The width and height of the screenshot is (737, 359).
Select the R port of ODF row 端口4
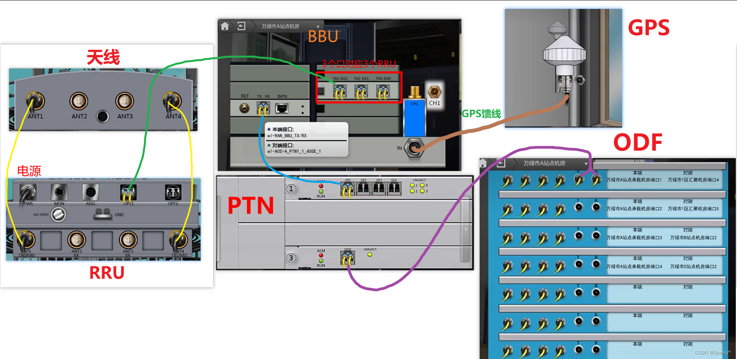596,264
